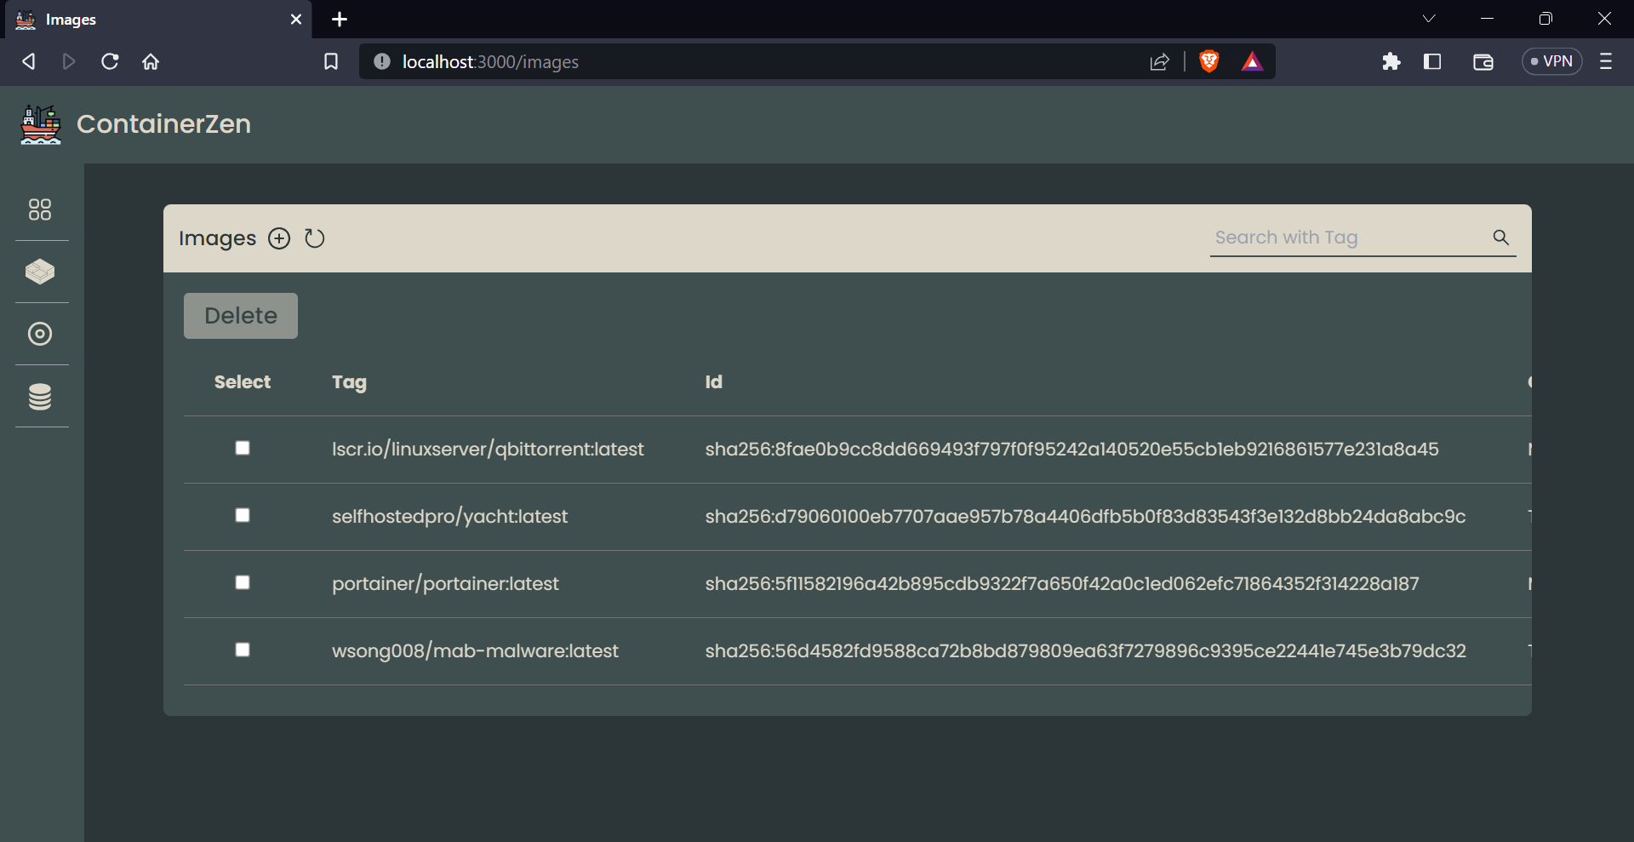Open the images layers icon in sidebar
Image resolution: width=1634 pixels, height=842 pixels.
[x=40, y=272]
